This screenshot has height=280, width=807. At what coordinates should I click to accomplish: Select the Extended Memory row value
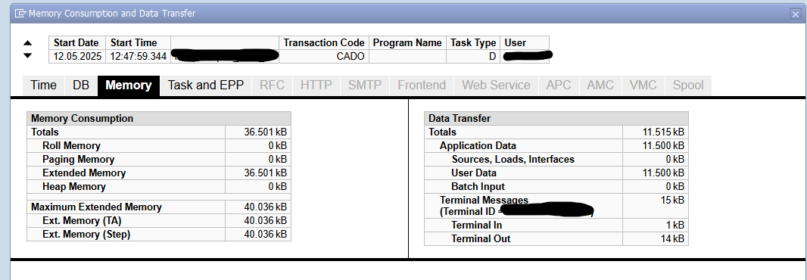pyautogui.click(x=258, y=173)
